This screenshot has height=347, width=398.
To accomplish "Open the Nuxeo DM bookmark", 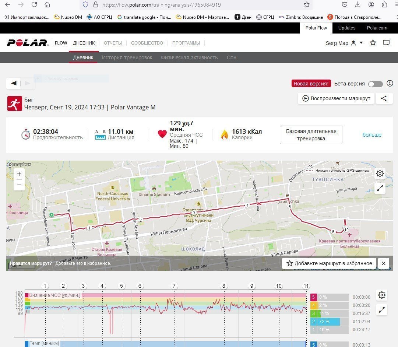I will click(68, 17).
